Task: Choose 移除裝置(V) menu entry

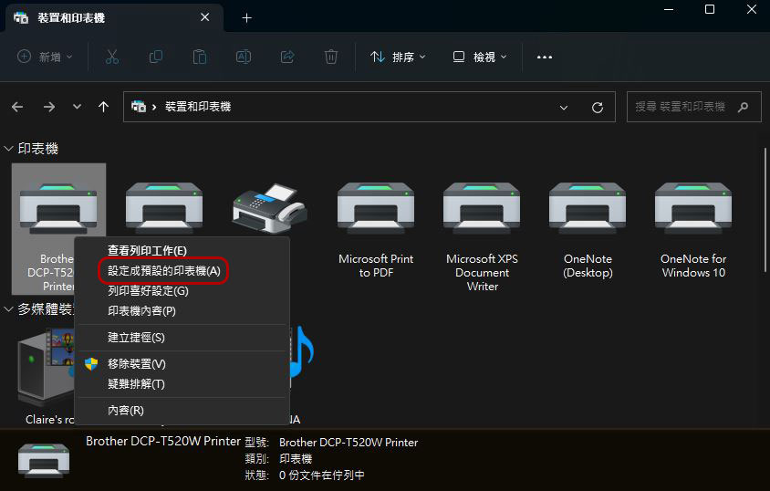Action: tap(182, 364)
